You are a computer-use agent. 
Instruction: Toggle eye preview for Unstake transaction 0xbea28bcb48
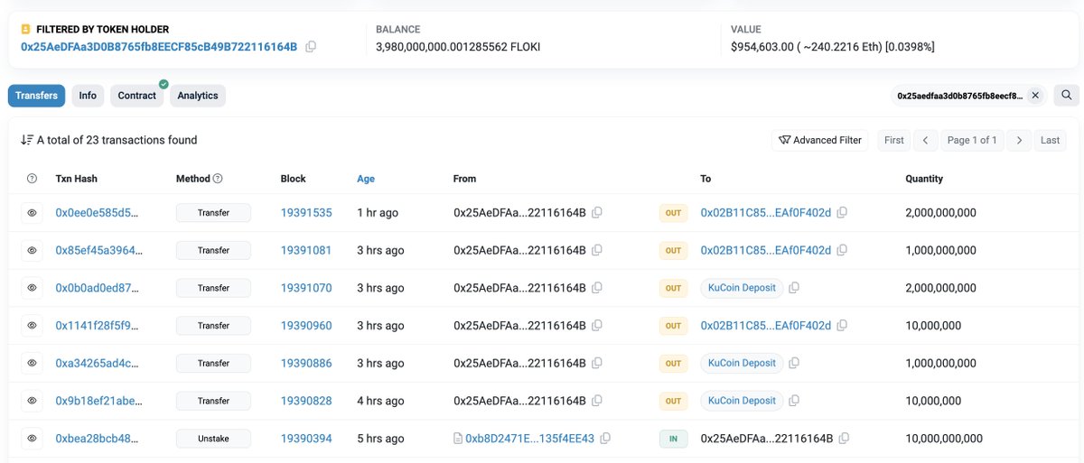tap(32, 439)
